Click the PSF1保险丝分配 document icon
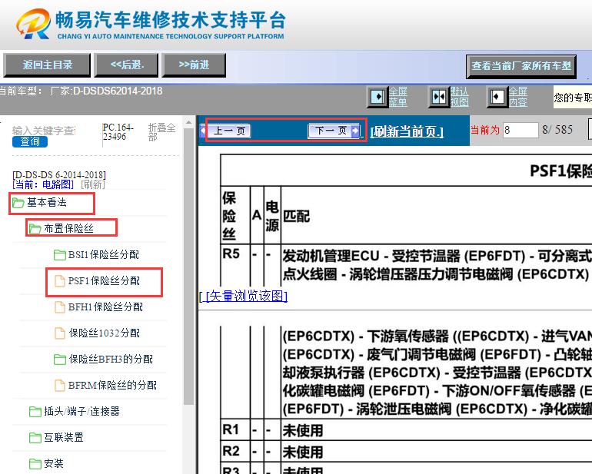The width and height of the screenshot is (592, 474). 60,280
